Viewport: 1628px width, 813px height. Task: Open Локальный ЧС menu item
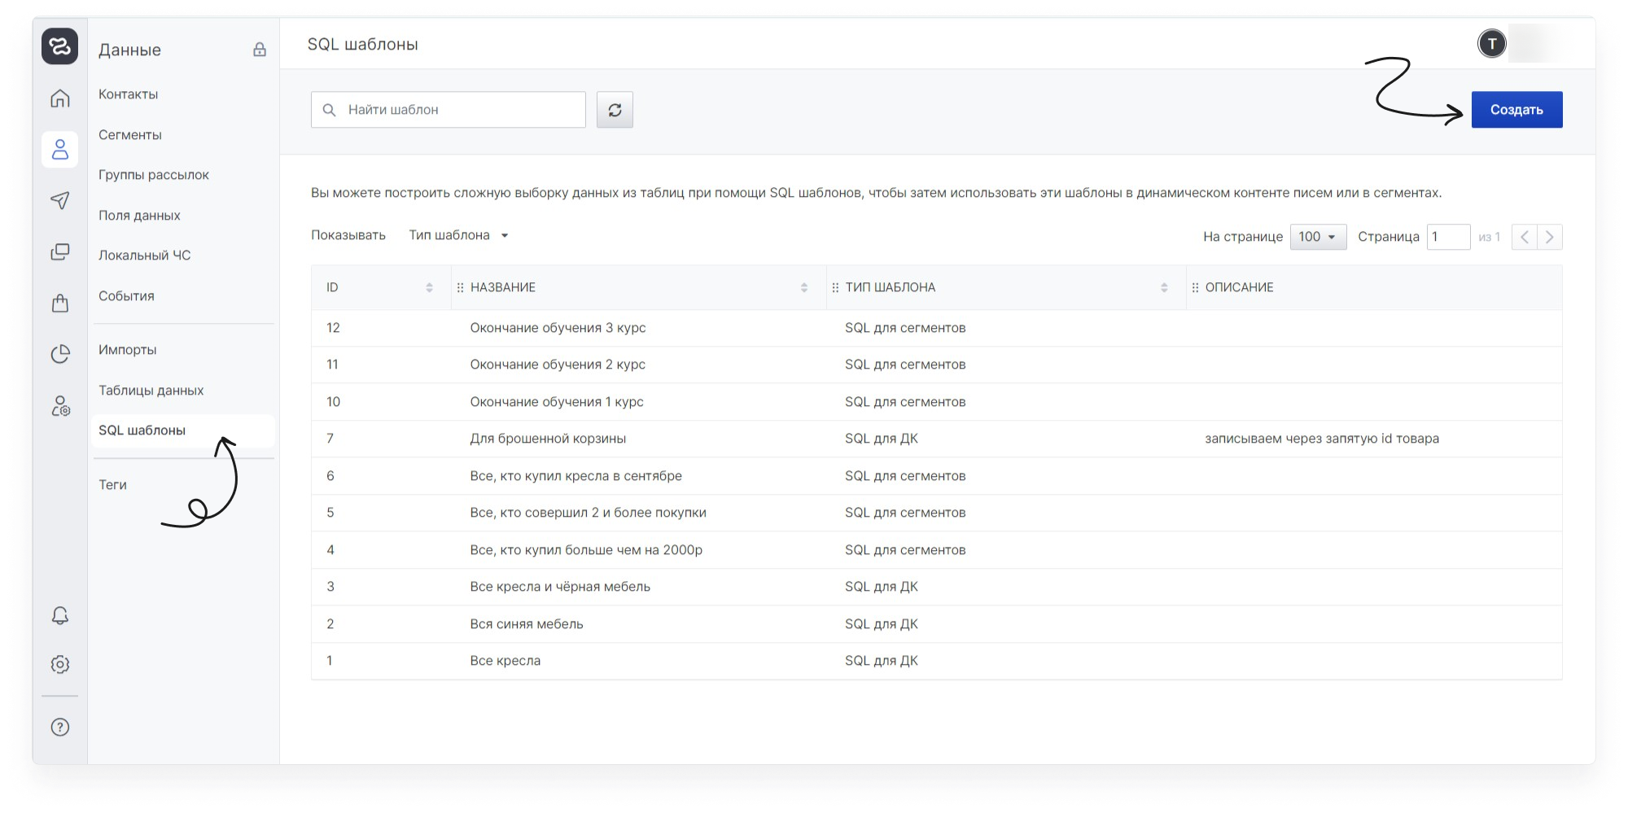[x=145, y=256]
